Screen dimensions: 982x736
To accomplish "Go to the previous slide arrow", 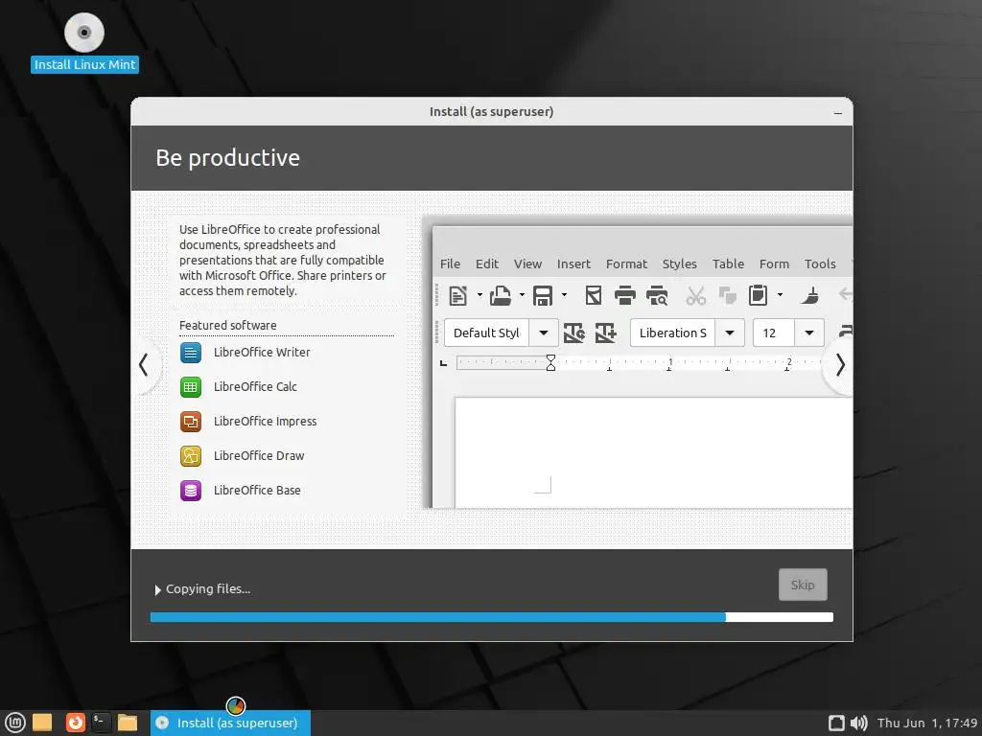I will click(144, 365).
